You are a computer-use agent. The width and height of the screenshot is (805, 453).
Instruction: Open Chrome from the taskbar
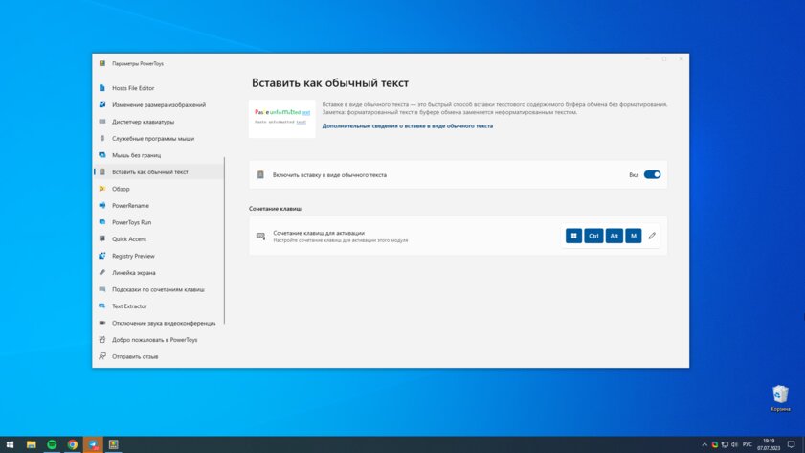click(73, 444)
